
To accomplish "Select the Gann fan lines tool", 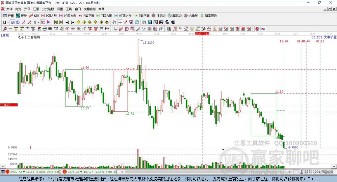I will (121, 29).
